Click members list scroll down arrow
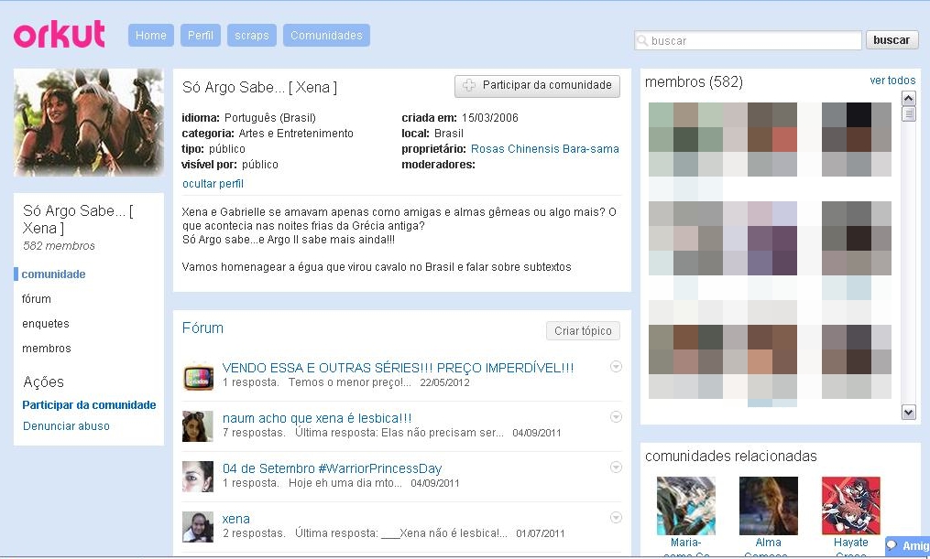The image size is (930, 559). point(909,412)
